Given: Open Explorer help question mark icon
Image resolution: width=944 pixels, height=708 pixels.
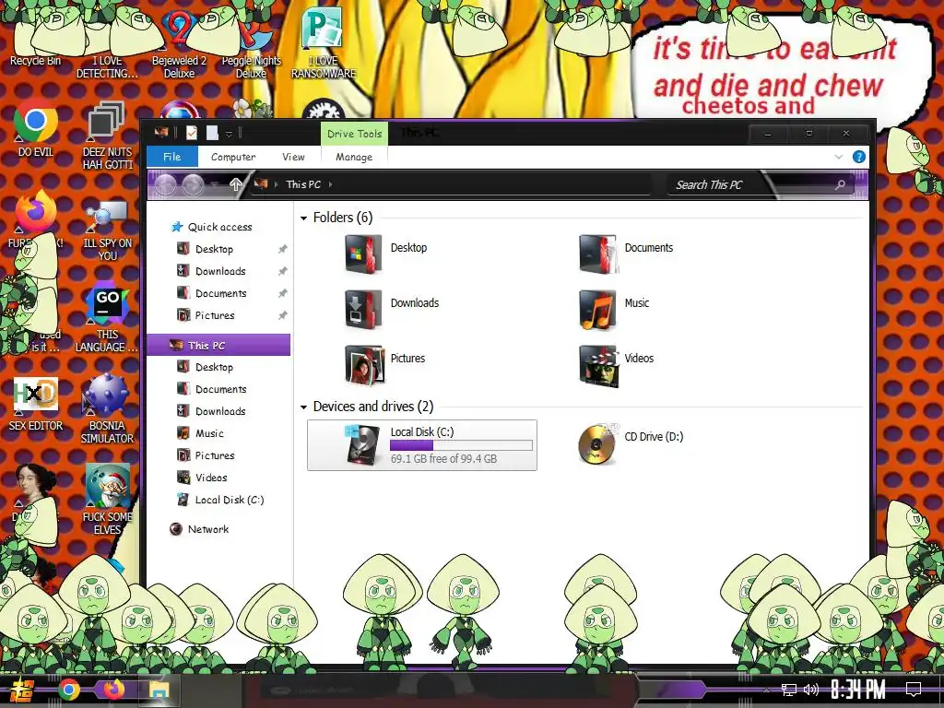Looking at the screenshot, I should point(859,157).
